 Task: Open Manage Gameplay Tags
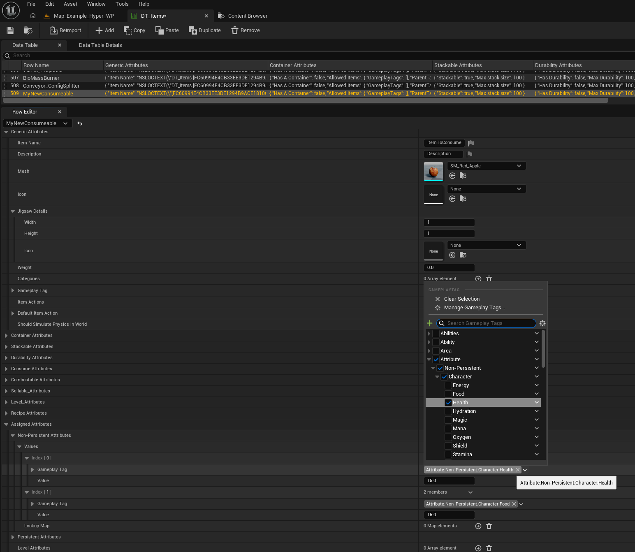tap(475, 308)
